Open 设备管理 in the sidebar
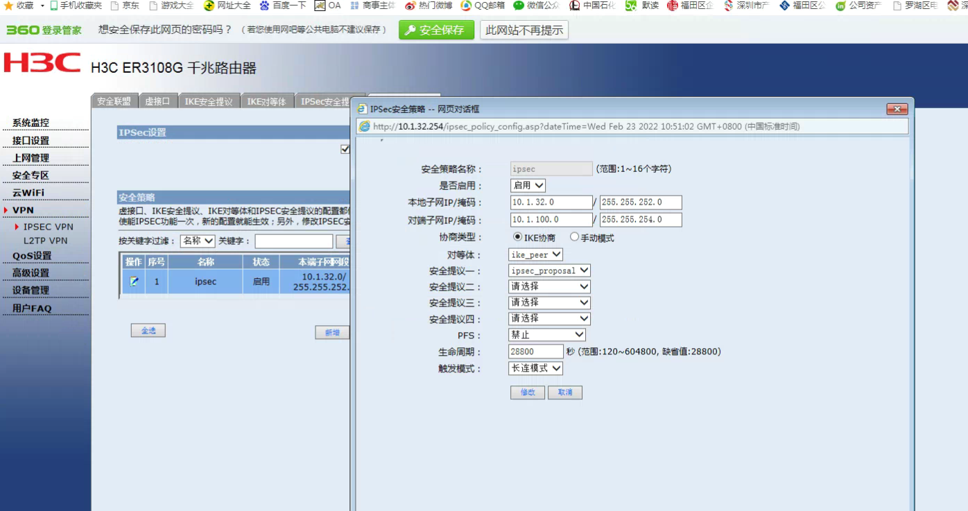 click(x=31, y=291)
